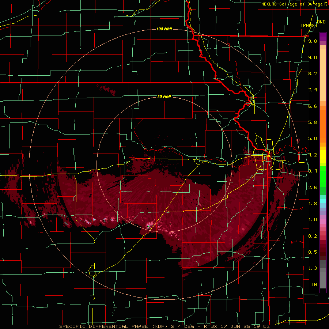The height and width of the screenshot is (329, 329).
Task: Click the 1.0 value on the color scale
Action: 313,220
